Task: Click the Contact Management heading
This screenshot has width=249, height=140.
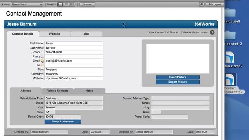Action: pos(34,14)
